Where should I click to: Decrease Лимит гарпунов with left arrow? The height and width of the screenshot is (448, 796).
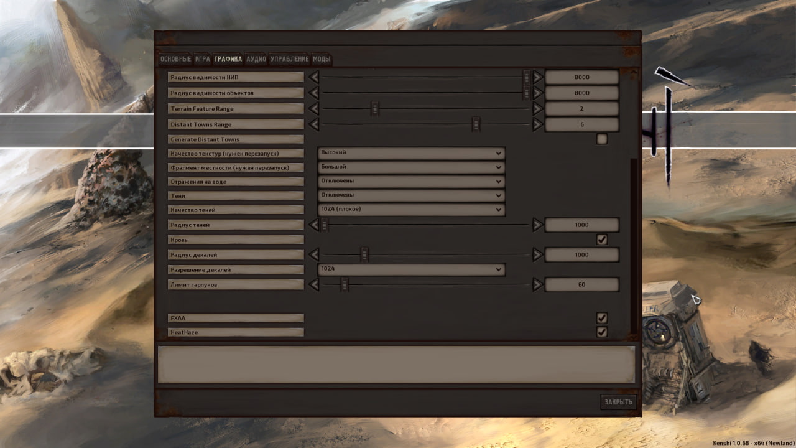pyautogui.click(x=314, y=284)
